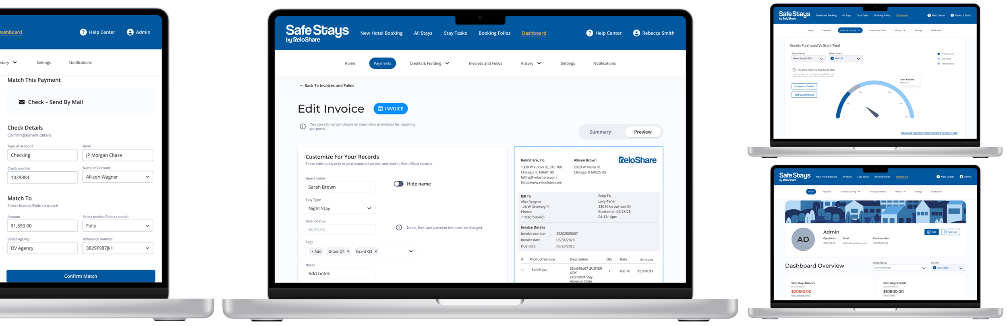Click the Safe Stays logo on Dashboard Overview screen

tap(794, 177)
